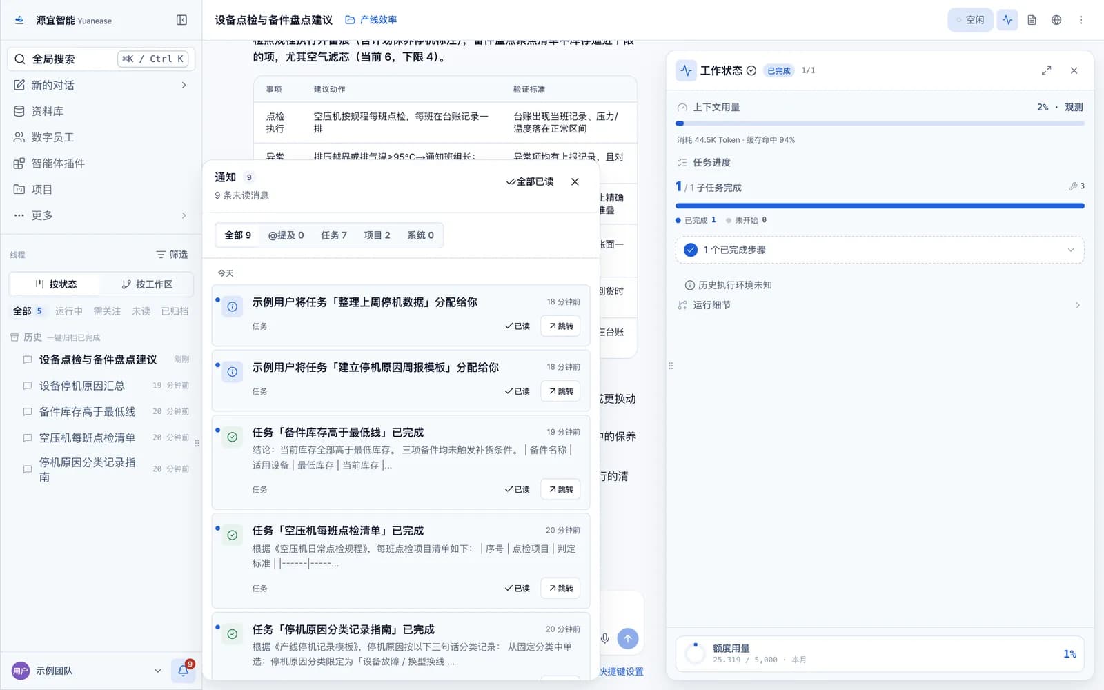The height and width of the screenshot is (690, 1104).
Task: Click the notification bell with 9 badge
Action: tap(184, 670)
